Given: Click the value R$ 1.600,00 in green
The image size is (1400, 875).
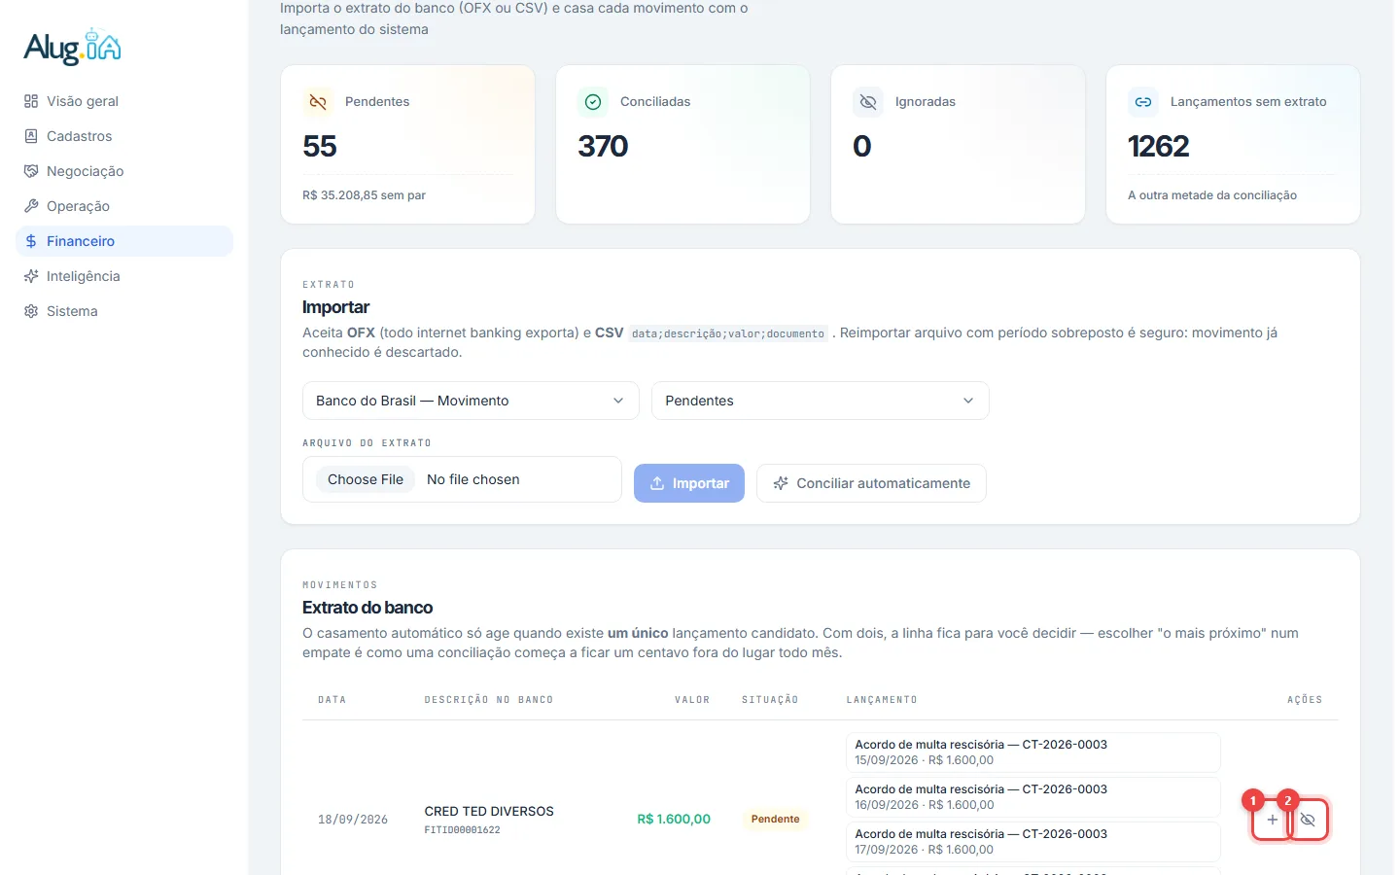Looking at the screenshot, I should [x=674, y=820].
